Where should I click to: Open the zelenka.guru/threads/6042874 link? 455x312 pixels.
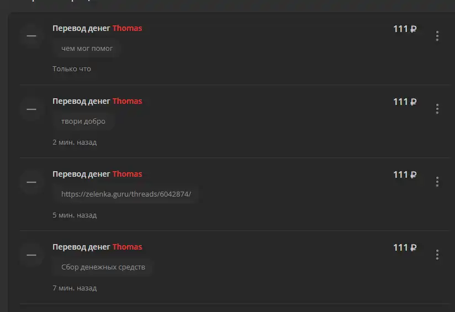click(x=126, y=194)
